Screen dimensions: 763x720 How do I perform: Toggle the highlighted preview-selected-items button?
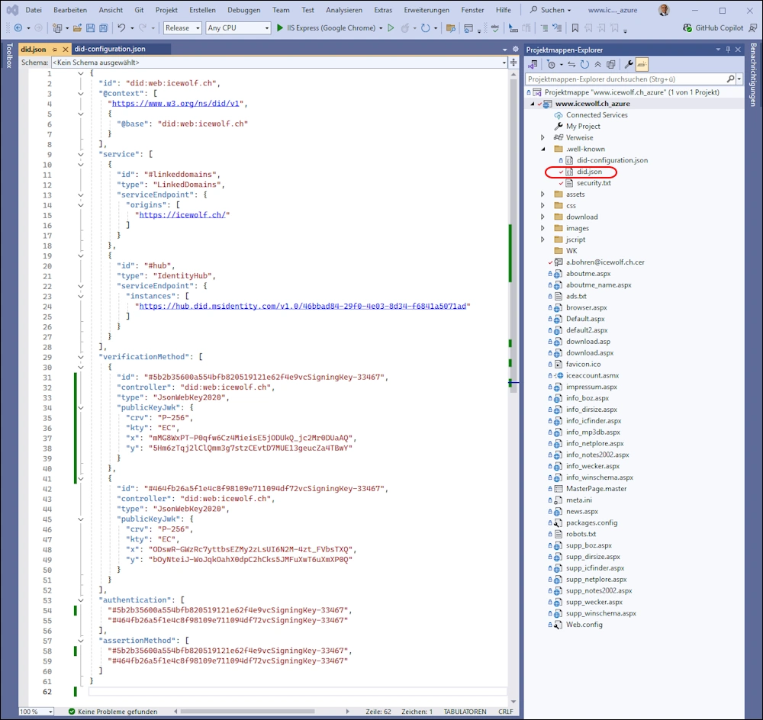[642, 65]
